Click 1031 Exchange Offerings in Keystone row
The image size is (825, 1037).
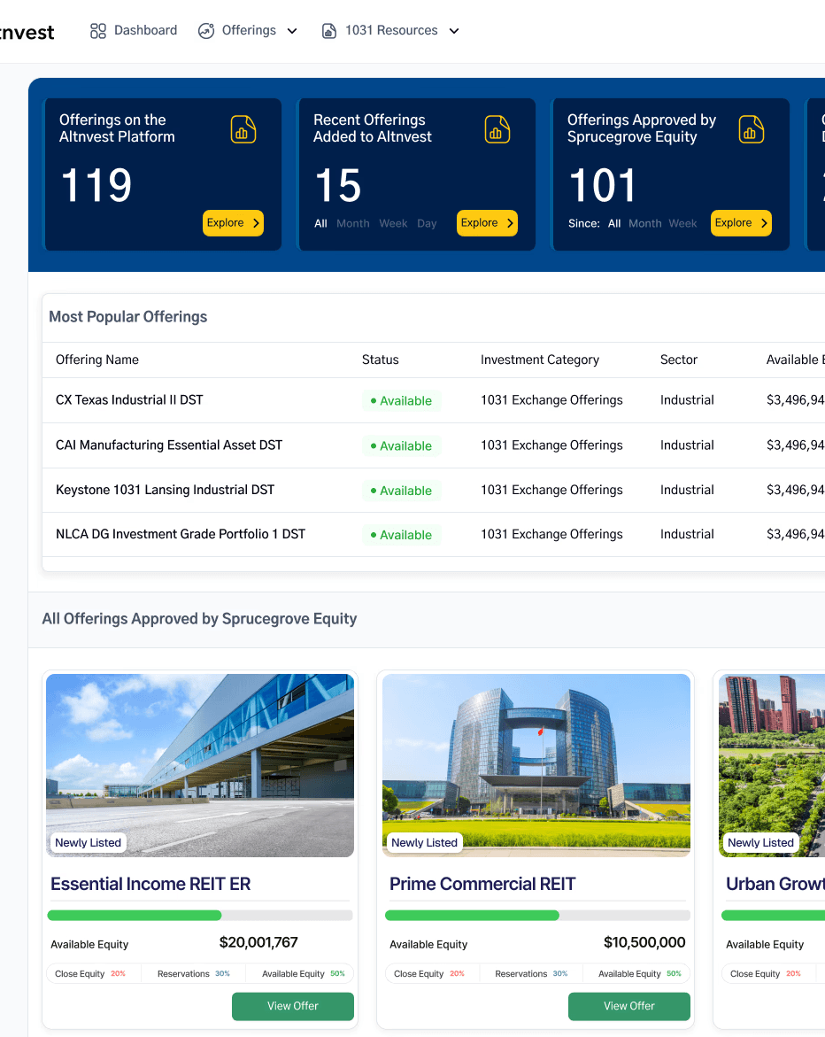[551, 490]
